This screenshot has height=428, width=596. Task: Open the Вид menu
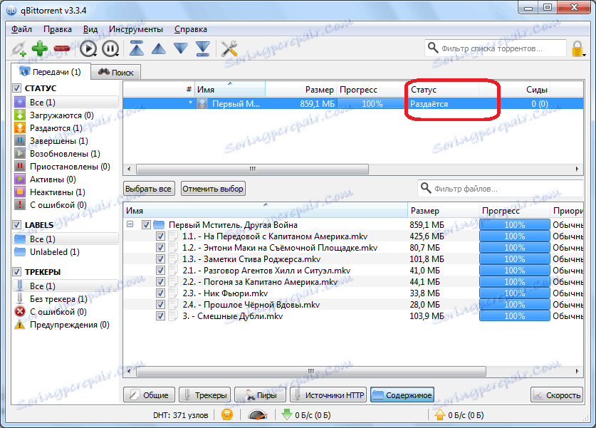coord(90,29)
